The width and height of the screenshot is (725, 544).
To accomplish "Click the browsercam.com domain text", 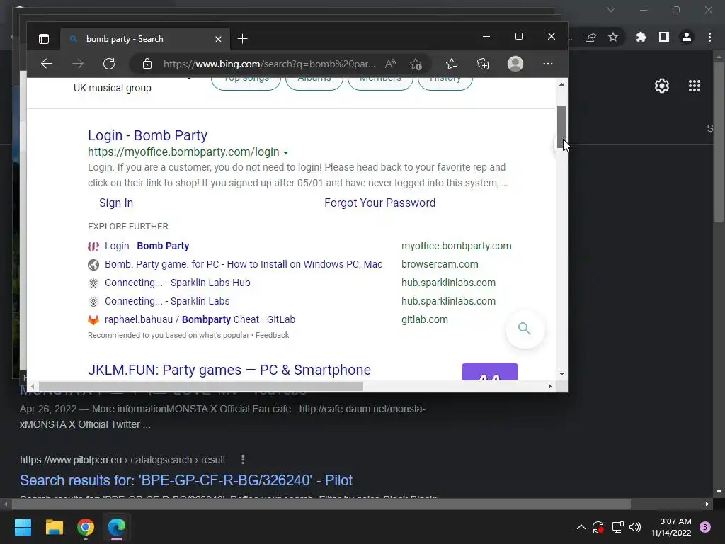I will pyautogui.click(x=440, y=265).
